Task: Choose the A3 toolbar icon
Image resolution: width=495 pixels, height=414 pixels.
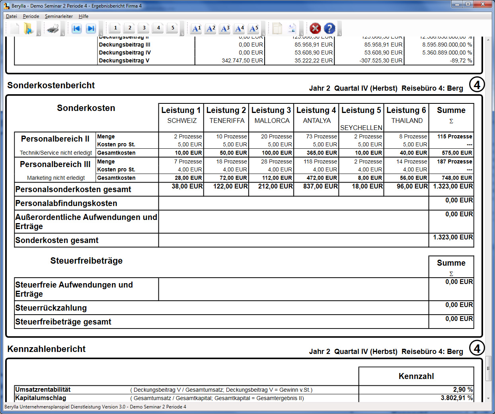Action: (225, 28)
